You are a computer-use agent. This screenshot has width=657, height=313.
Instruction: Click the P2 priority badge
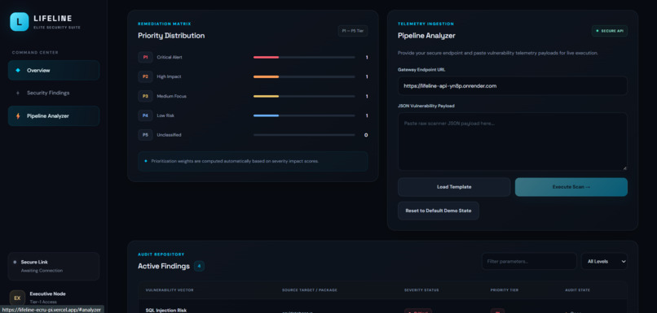(145, 76)
